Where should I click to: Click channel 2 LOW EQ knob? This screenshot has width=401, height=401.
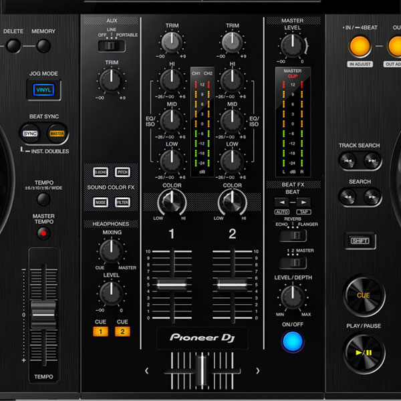[x=232, y=161]
